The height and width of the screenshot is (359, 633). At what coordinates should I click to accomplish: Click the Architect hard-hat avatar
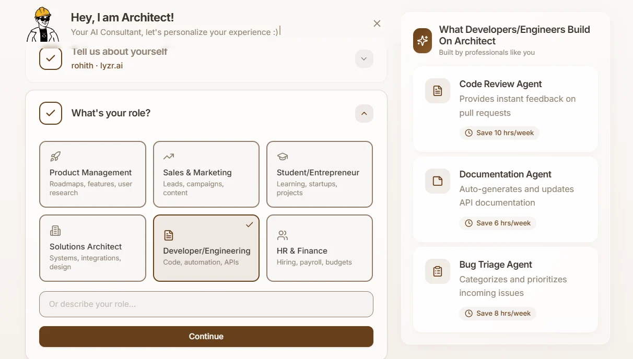click(x=43, y=25)
